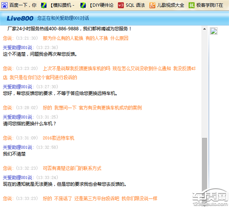Image resolution: width=229 pixels, height=207 pixels.
Task: Click the broken image icon in sidebar
Action: [x=214, y=31]
